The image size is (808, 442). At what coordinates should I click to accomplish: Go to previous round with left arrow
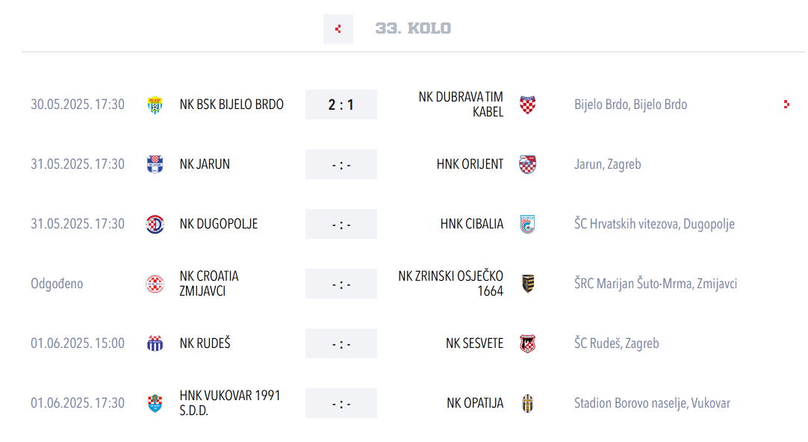point(338,29)
